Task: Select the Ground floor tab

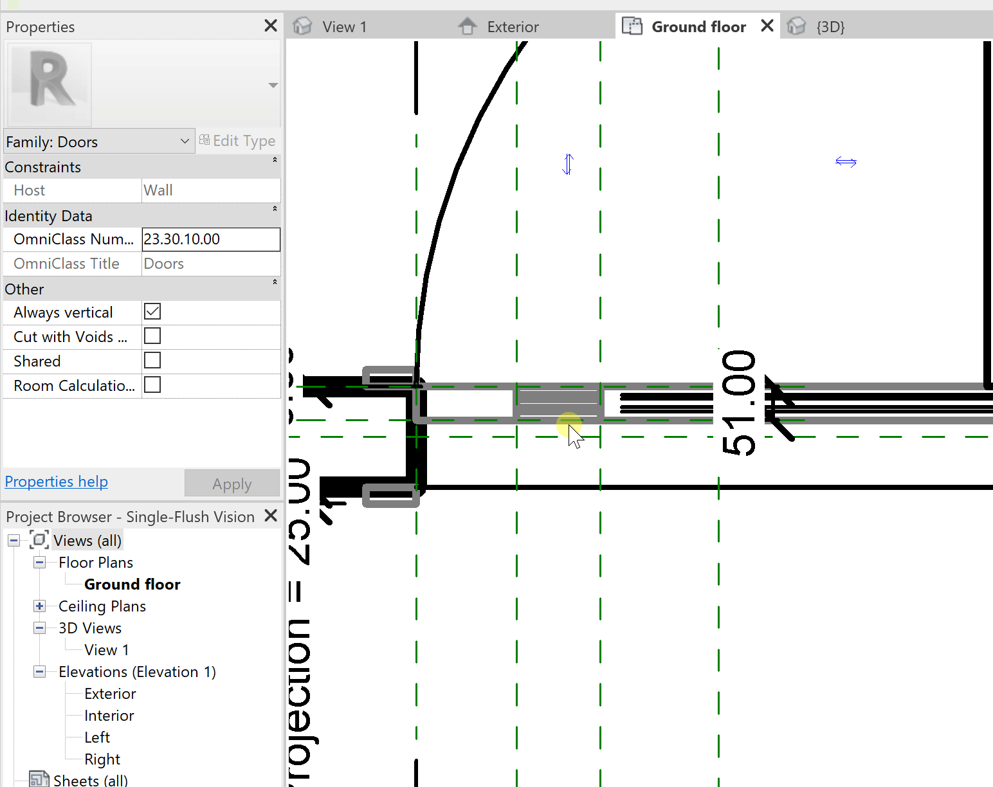Action: (x=698, y=26)
